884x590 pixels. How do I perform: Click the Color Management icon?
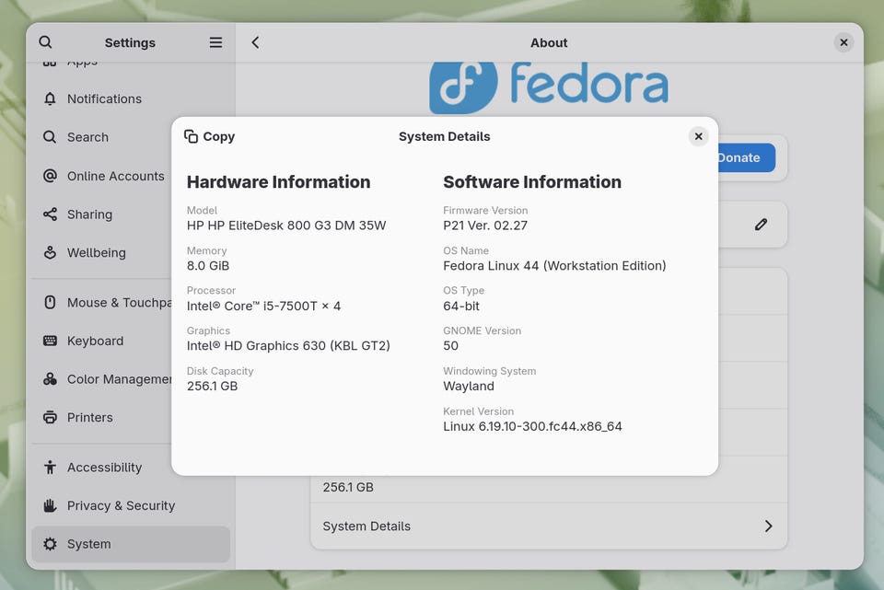[50, 379]
